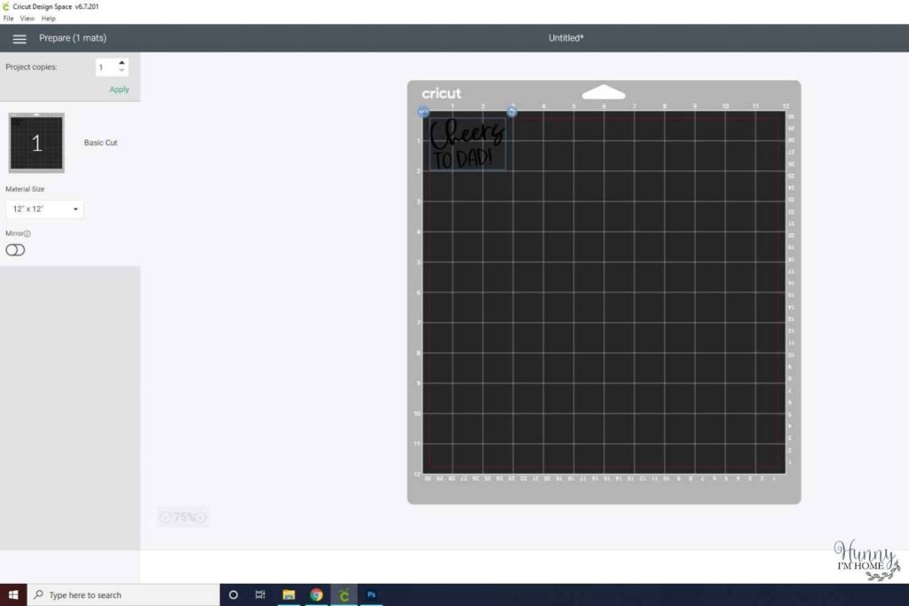This screenshot has width=909, height=606.
Task: Click the move handle at the design's corner
Action: [x=423, y=112]
